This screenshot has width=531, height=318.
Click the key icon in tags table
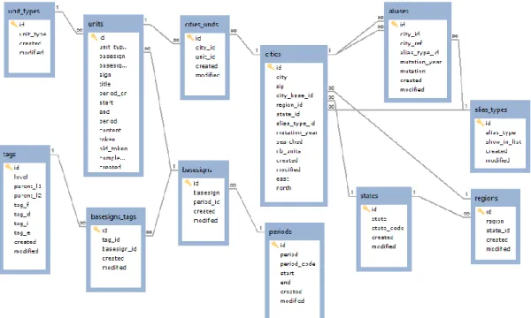click(x=9, y=167)
